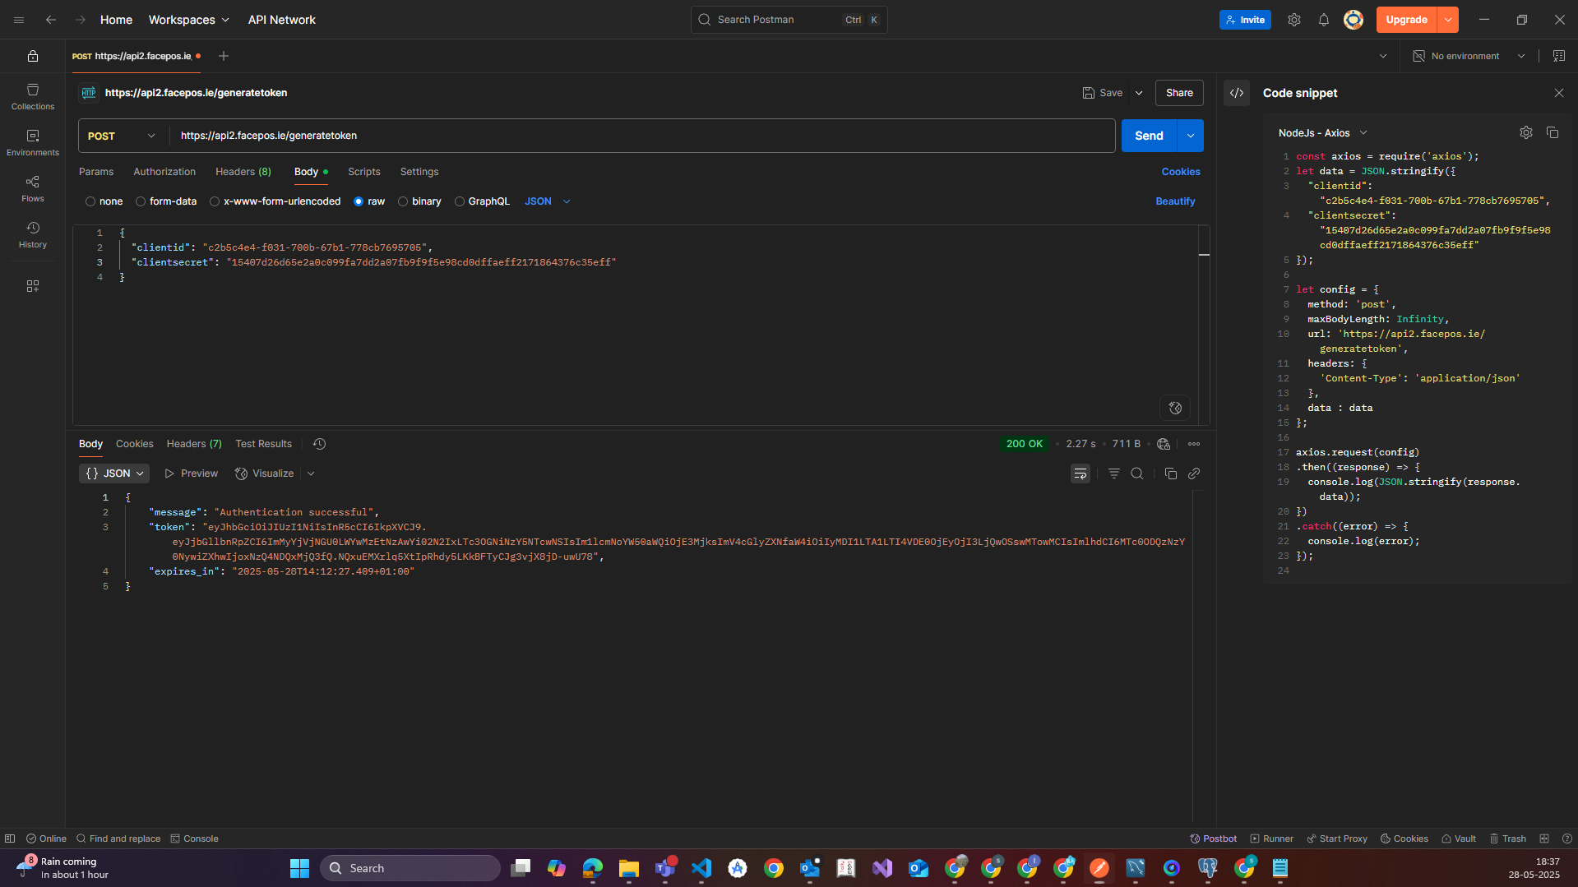The image size is (1578, 887).
Task: Open response more options ellipsis
Action: [x=1194, y=444]
